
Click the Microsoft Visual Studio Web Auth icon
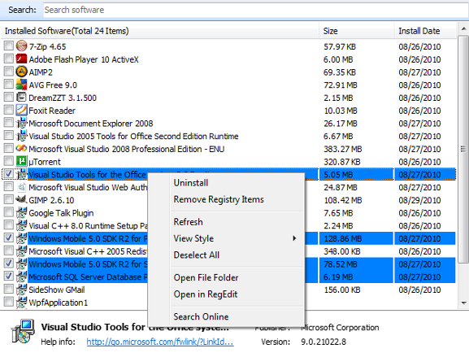coord(21,187)
